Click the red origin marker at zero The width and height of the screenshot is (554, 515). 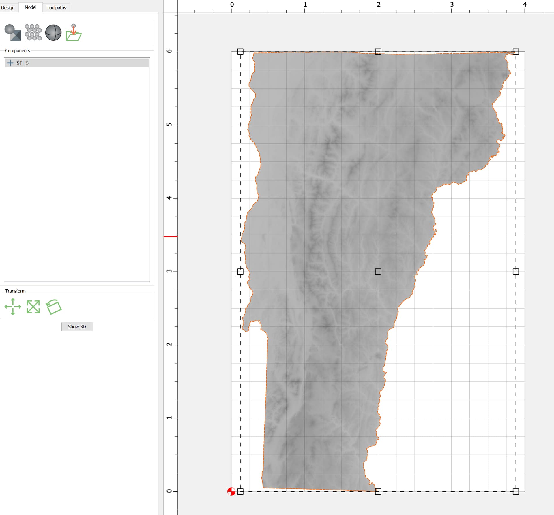231,491
